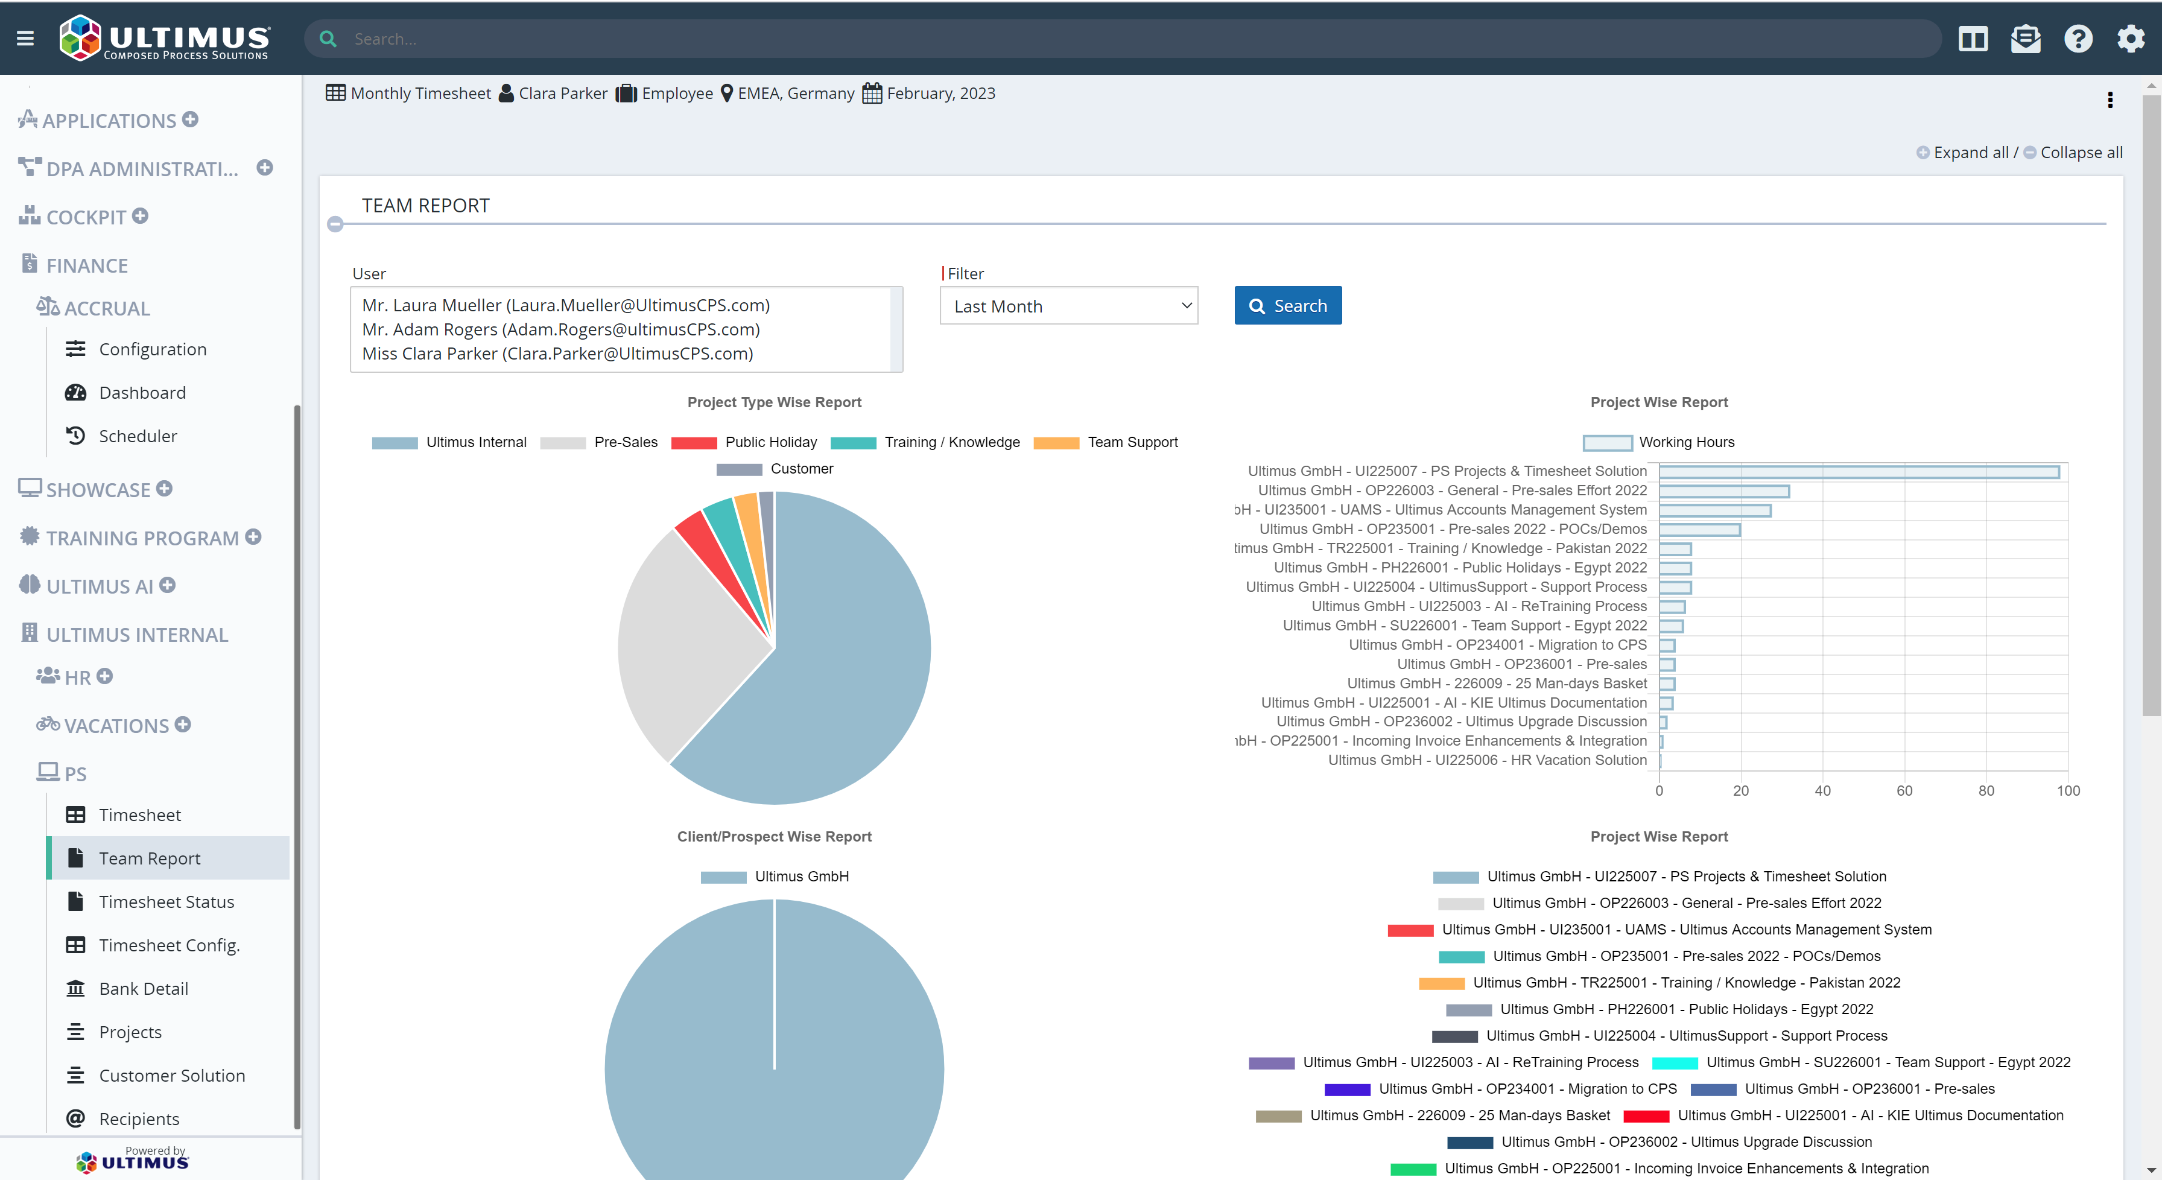
Task: Click the location pin icon beside EMEA, Germany
Action: point(727,93)
